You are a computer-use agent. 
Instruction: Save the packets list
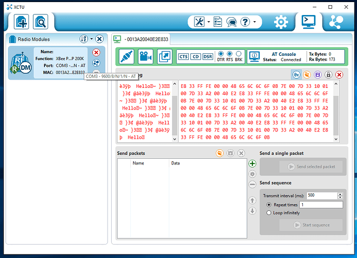230,153
